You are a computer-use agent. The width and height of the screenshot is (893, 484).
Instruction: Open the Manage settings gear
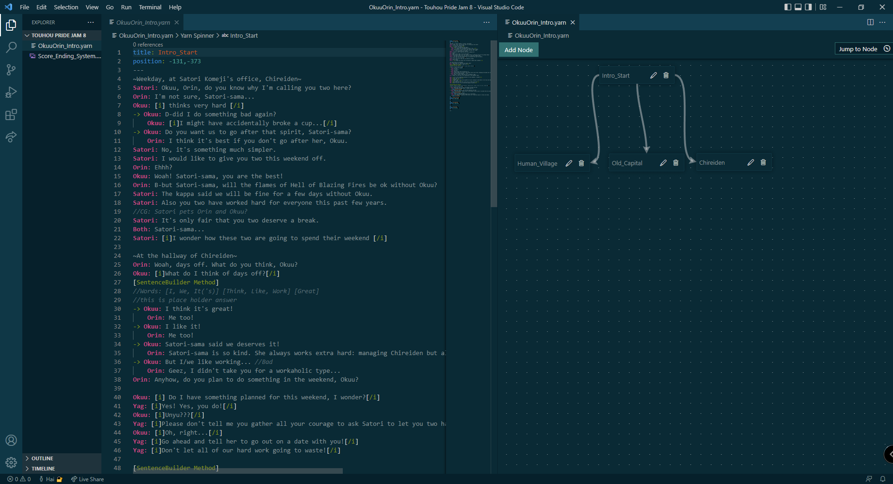click(x=11, y=463)
